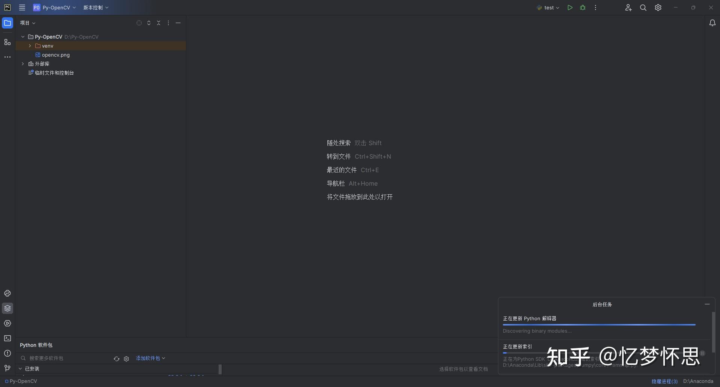Open the 版本控制 menu
This screenshot has height=387, width=720.
coord(96,7)
